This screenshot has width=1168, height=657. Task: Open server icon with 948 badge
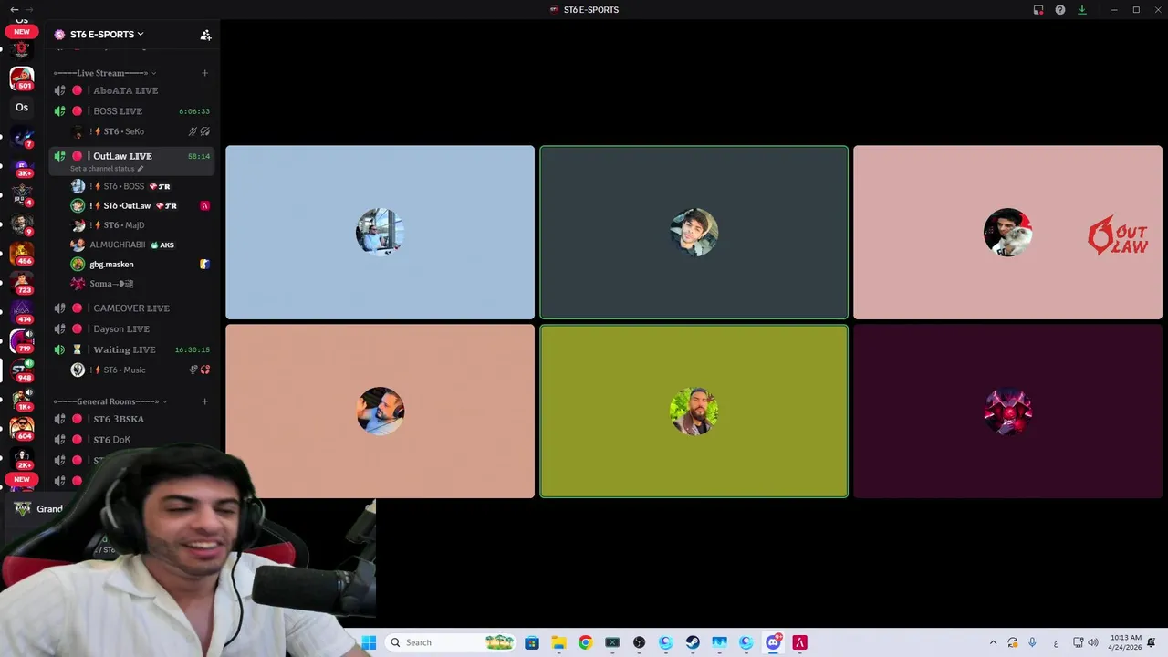(22, 370)
